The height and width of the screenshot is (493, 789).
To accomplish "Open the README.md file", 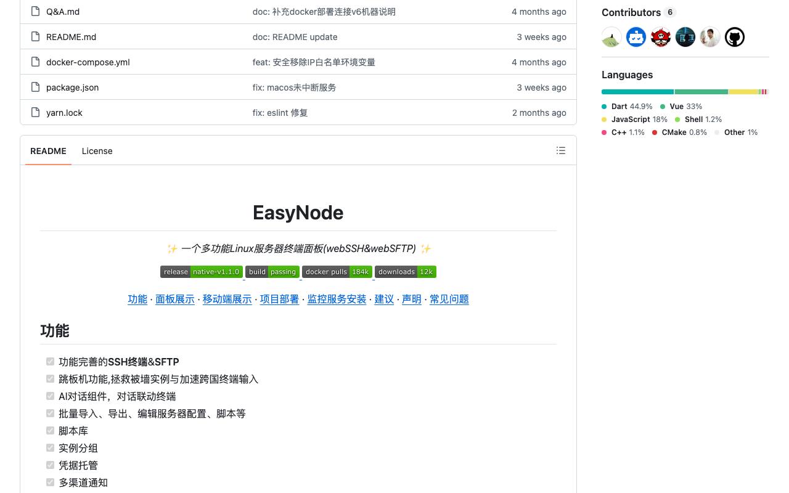I will tap(71, 37).
